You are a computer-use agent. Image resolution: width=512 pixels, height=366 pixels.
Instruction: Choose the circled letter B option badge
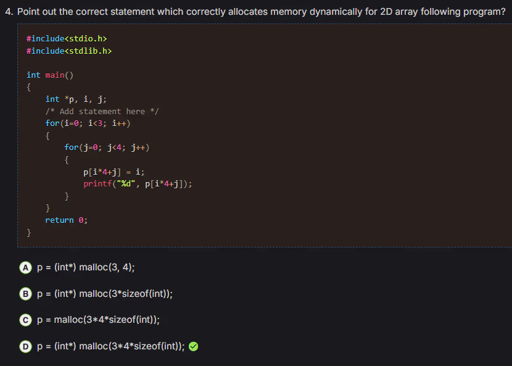point(25,294)
